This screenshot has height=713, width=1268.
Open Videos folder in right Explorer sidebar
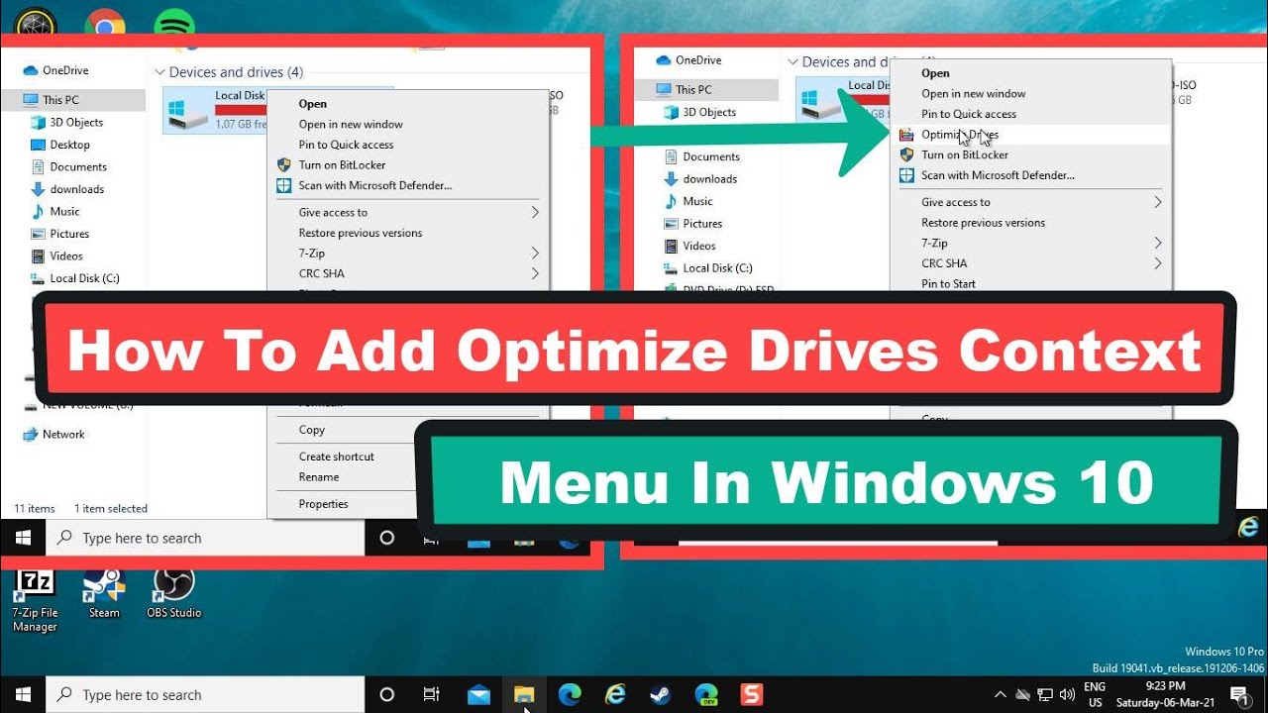699,246
